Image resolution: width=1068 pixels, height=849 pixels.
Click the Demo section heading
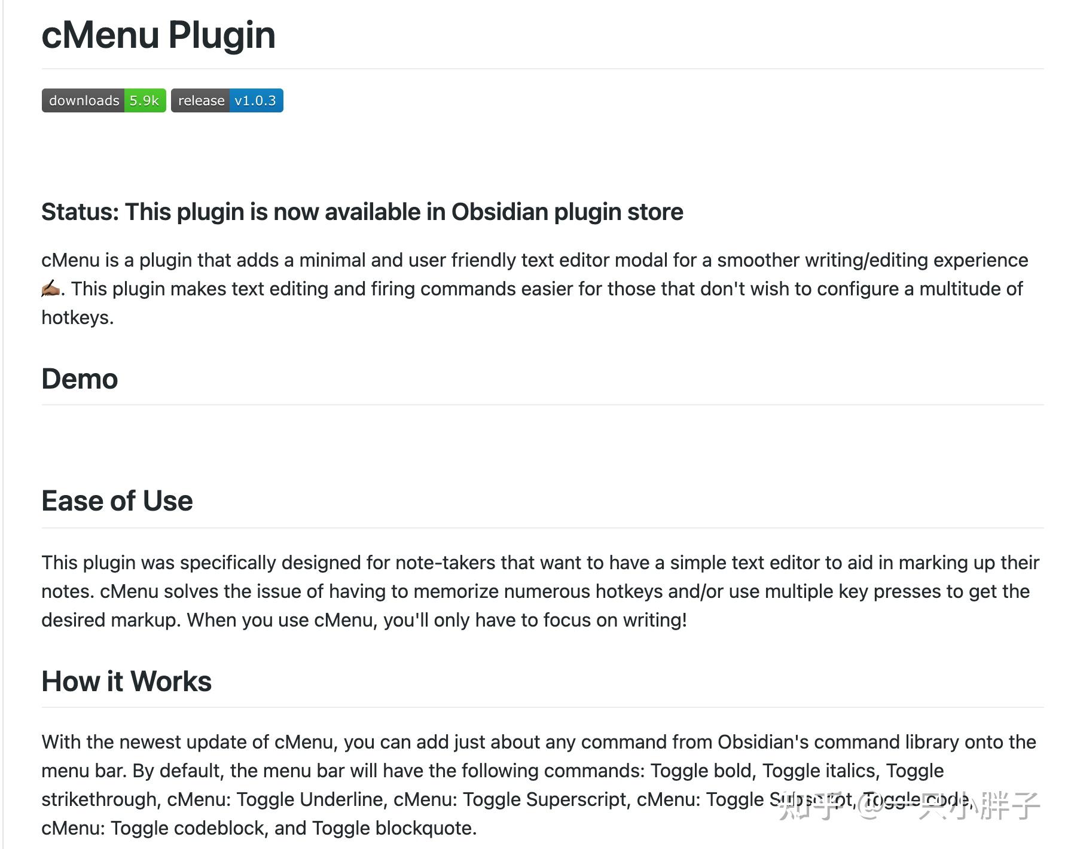point(80,379)
